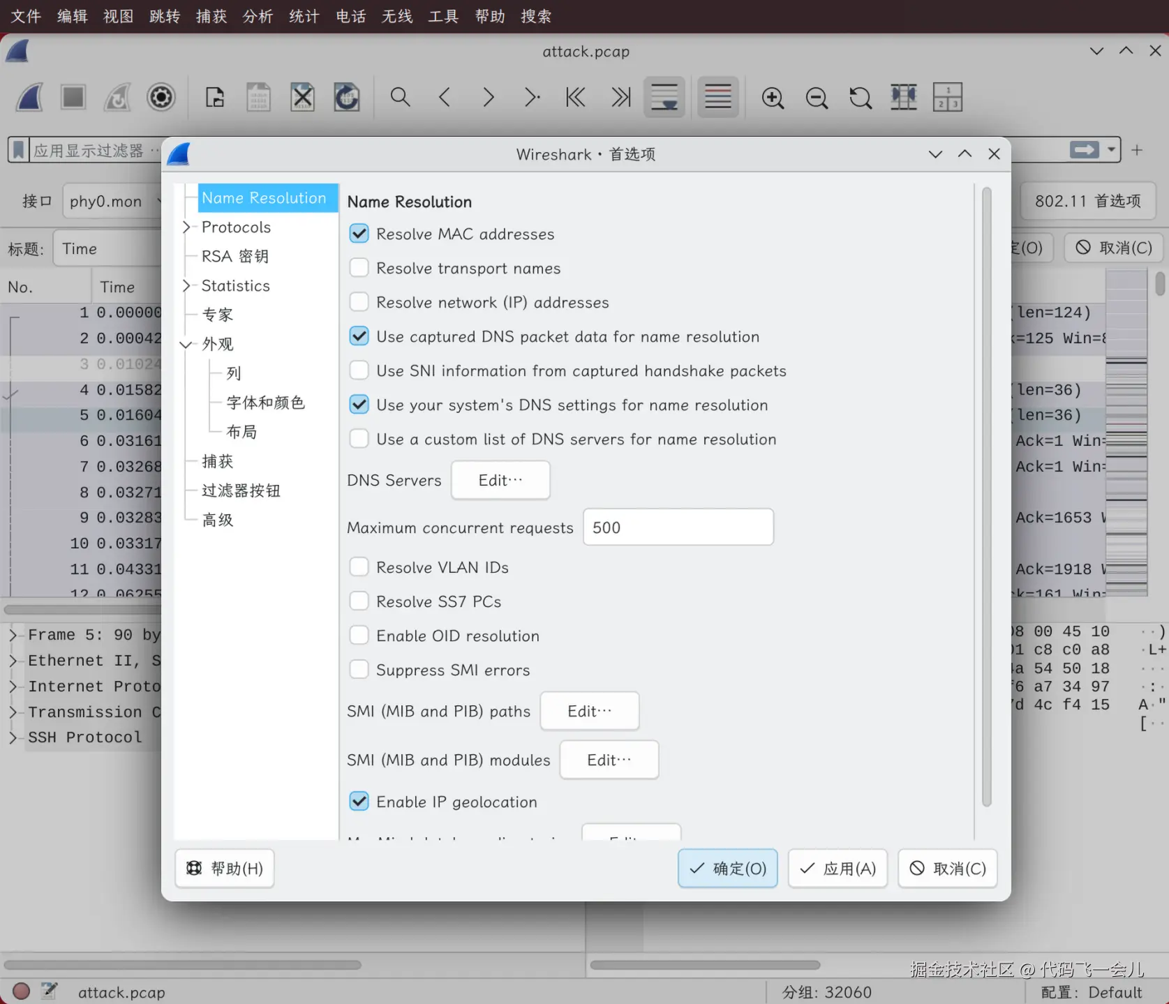Open the 编辑 menu

point(73,16)
